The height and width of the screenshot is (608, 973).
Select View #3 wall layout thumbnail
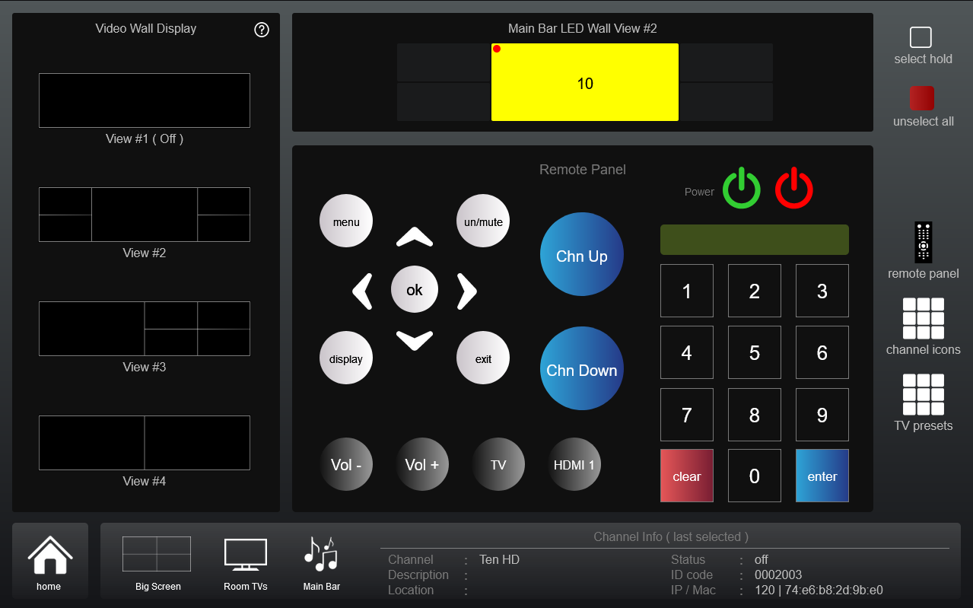(145, 329)
